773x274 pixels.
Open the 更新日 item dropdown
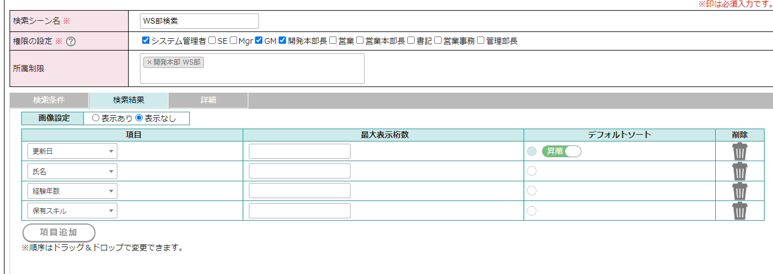[x=72, y=151]
